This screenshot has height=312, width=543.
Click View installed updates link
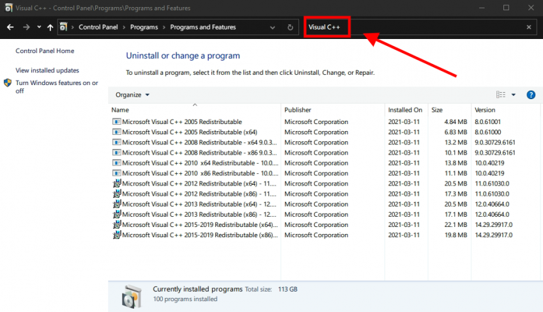pyautogui.click(x=47, y=70)
